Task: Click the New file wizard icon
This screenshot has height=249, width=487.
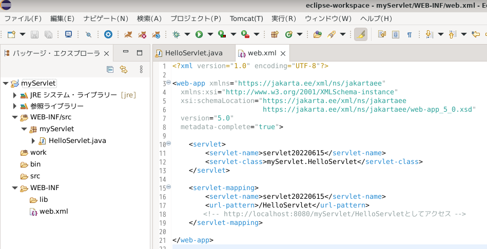Action: pyautogui.click(x=11, y=34)
